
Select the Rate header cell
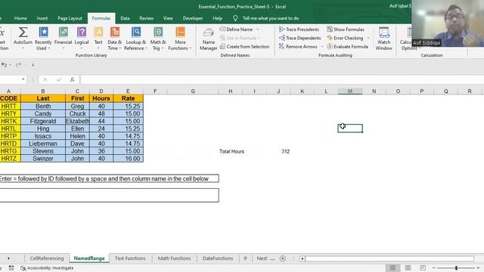[128, 98]
